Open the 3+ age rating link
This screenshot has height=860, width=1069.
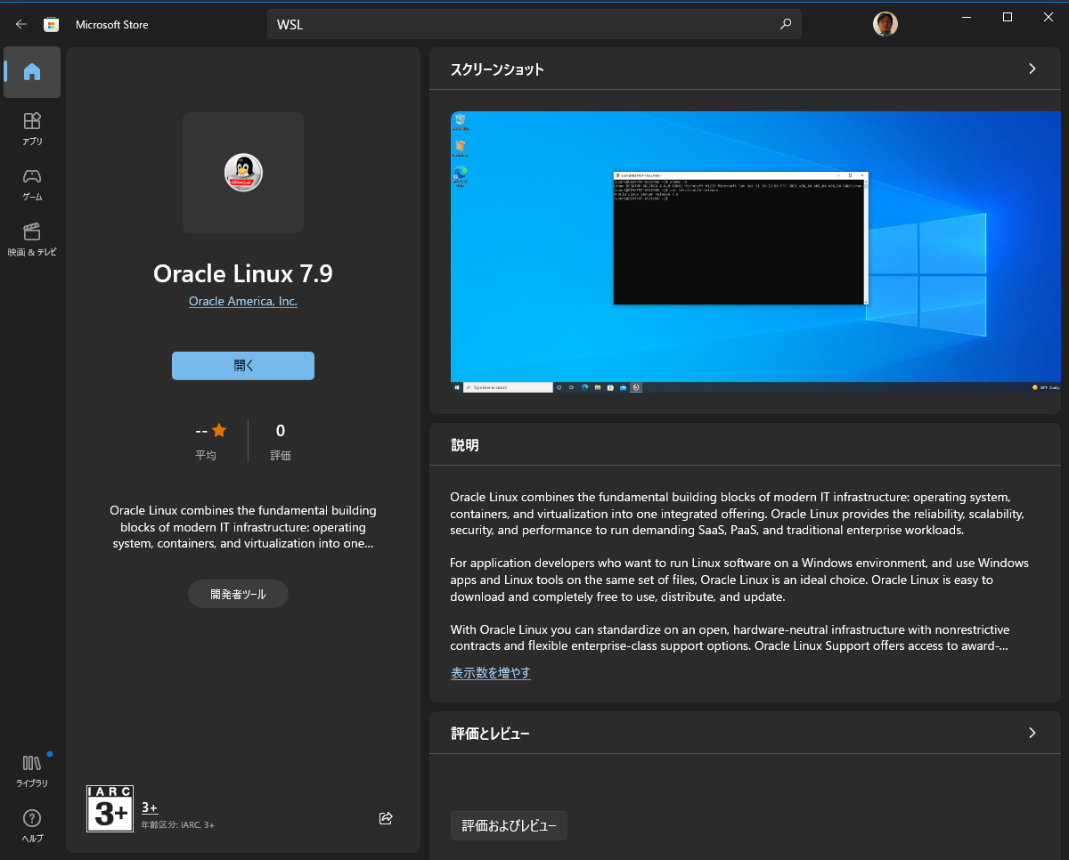(150, 807)
